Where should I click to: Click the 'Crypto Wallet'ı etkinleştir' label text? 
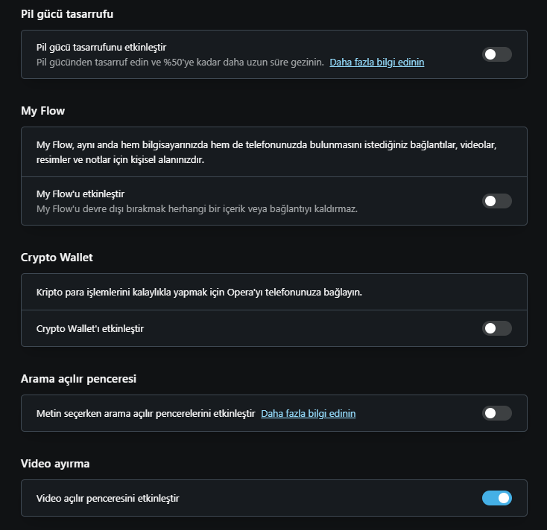(x=89, y=328)
